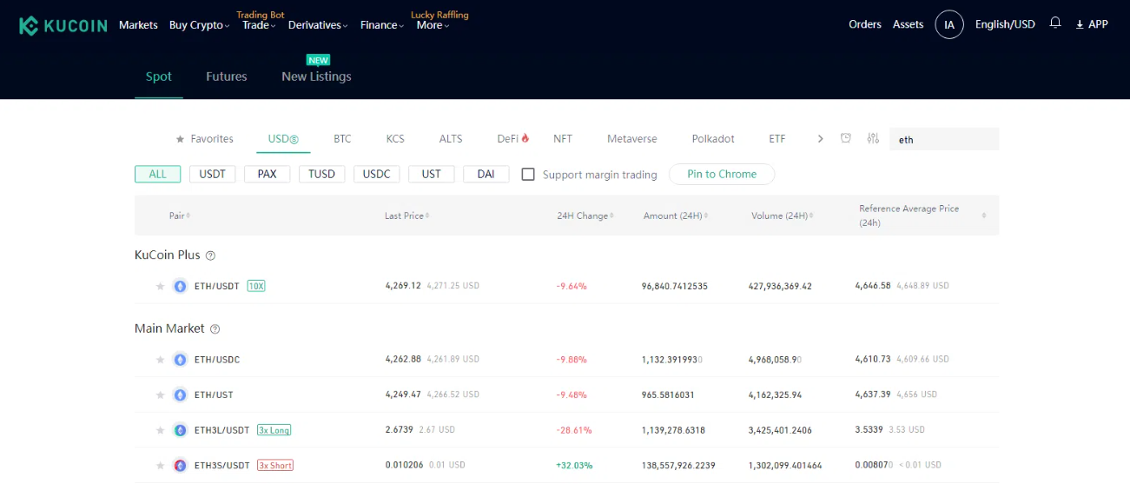The height and width of the screenshot is (484, 1130).
Task: Open the notifications bell
Action: tap(1055, 23)
